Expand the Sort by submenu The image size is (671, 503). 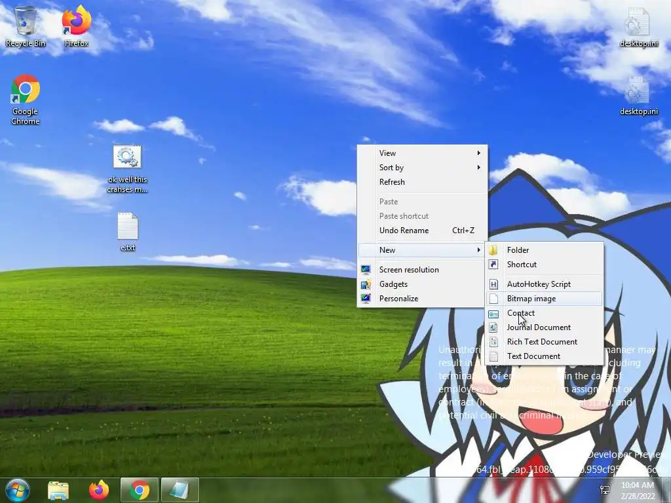click(x=422, y=168)
